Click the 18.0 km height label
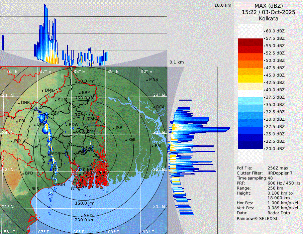The image size is (303, 234). 223,5
